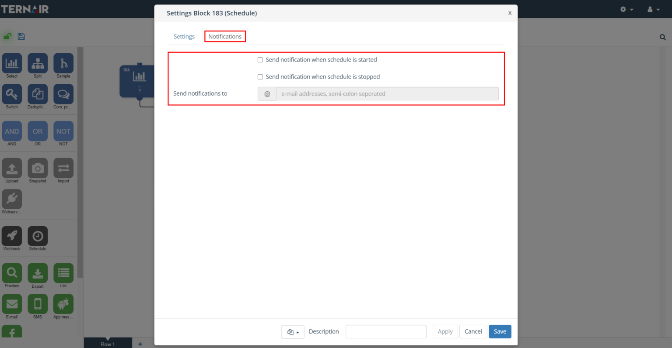Viewport: 672px width, 348px height.
Task: Enable notification when schedule is started
Action: coord(260,60)
